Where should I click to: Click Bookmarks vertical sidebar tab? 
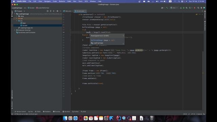[12, 95]
